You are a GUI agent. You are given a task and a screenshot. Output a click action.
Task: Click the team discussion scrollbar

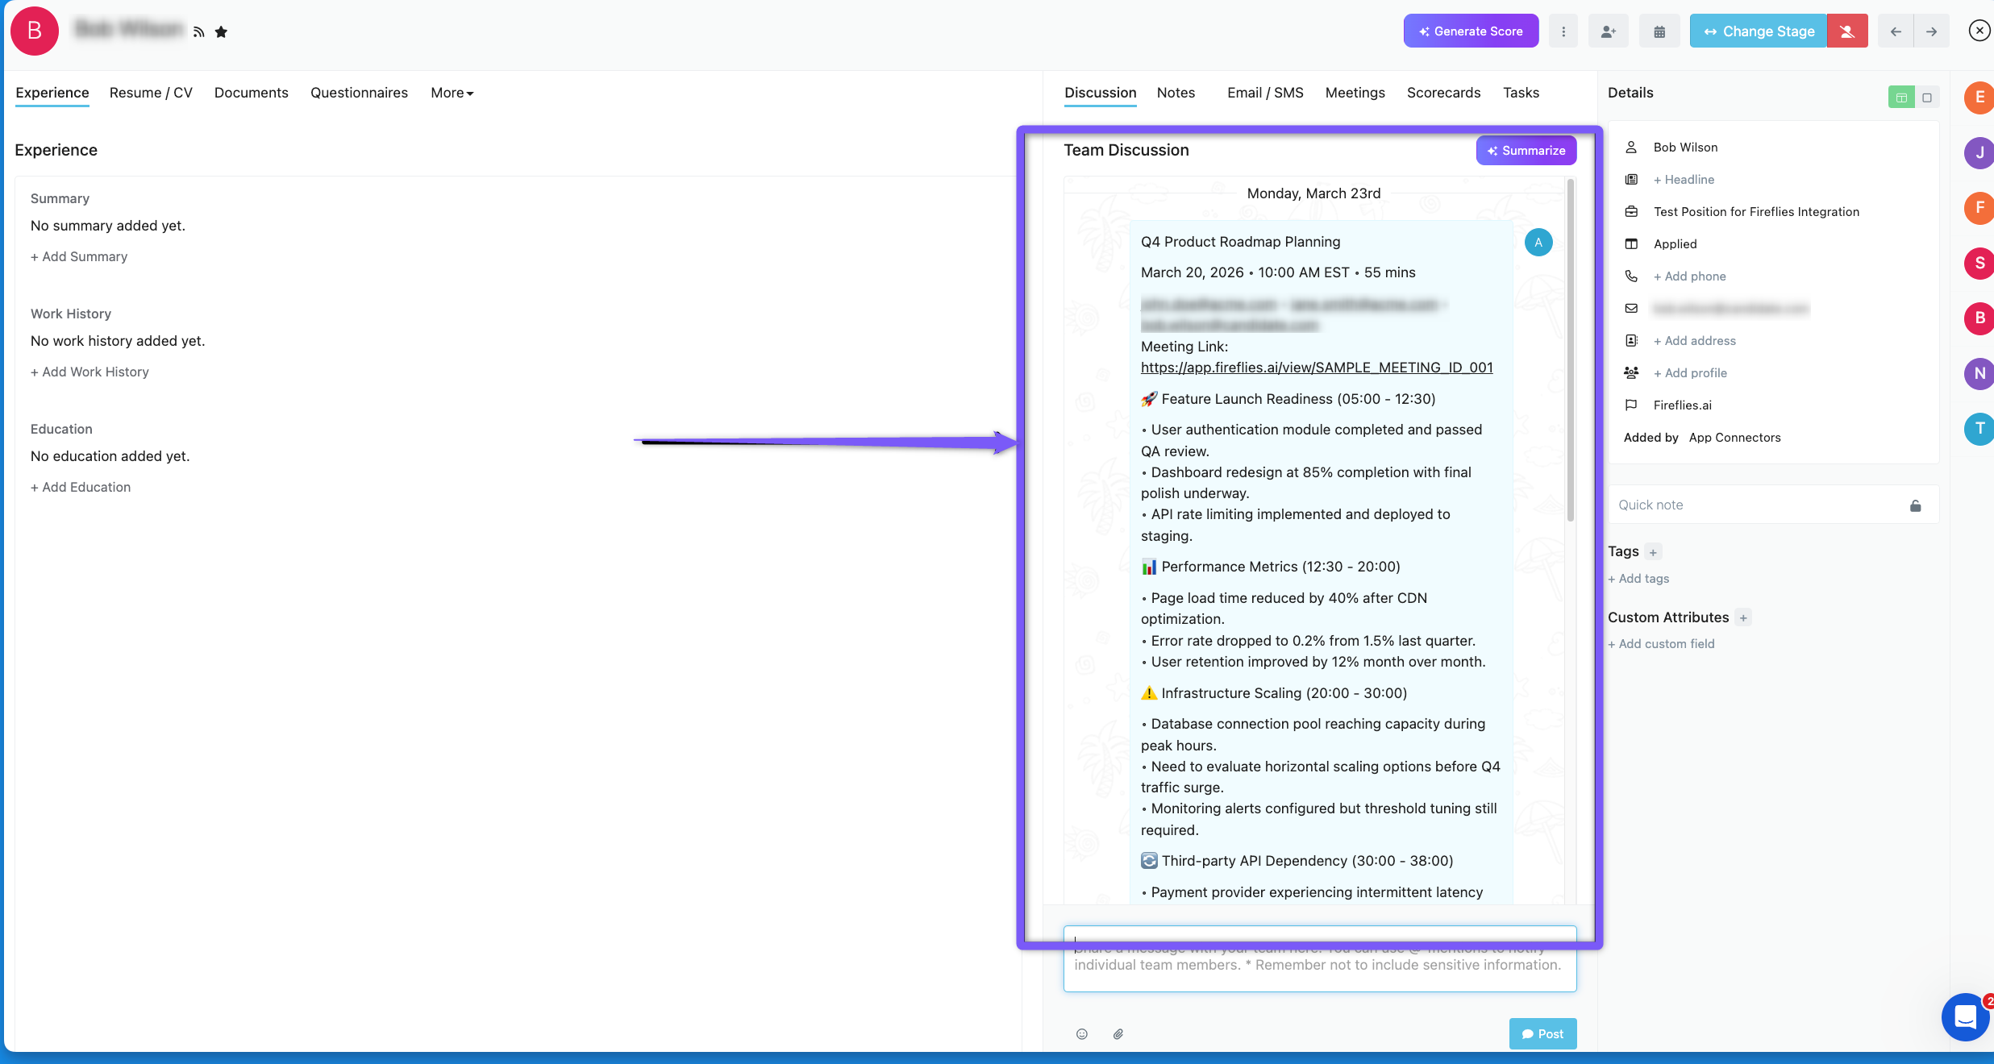[1570, 351]
